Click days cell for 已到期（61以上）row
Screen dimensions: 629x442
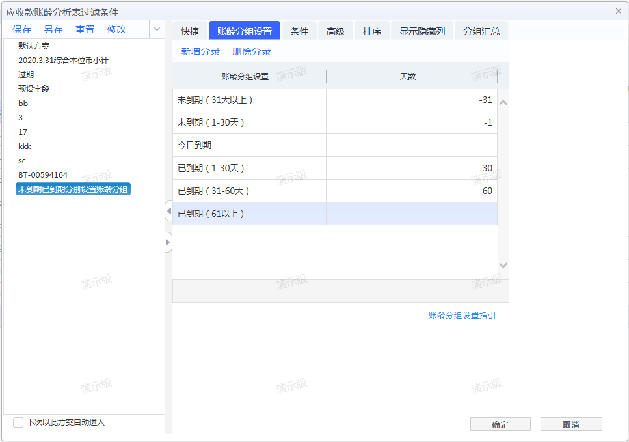click(x=411, y=214)
